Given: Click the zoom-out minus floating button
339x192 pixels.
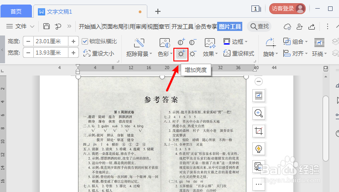Looking at the screenshot, I should point(259,81).
